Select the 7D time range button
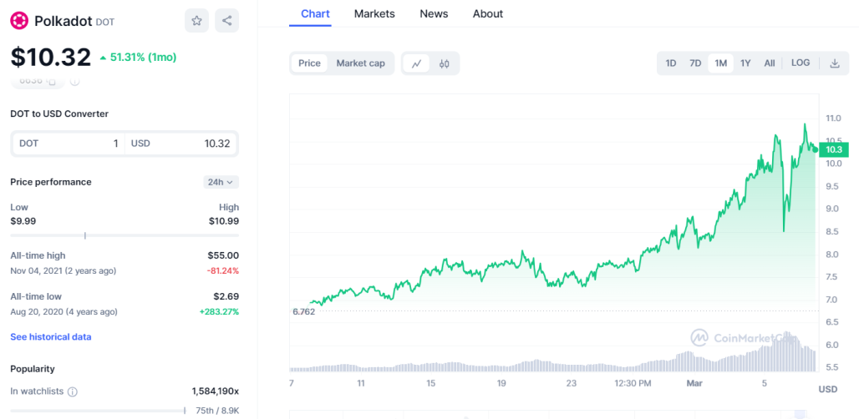Screen dimensions: 859x419 695,63
